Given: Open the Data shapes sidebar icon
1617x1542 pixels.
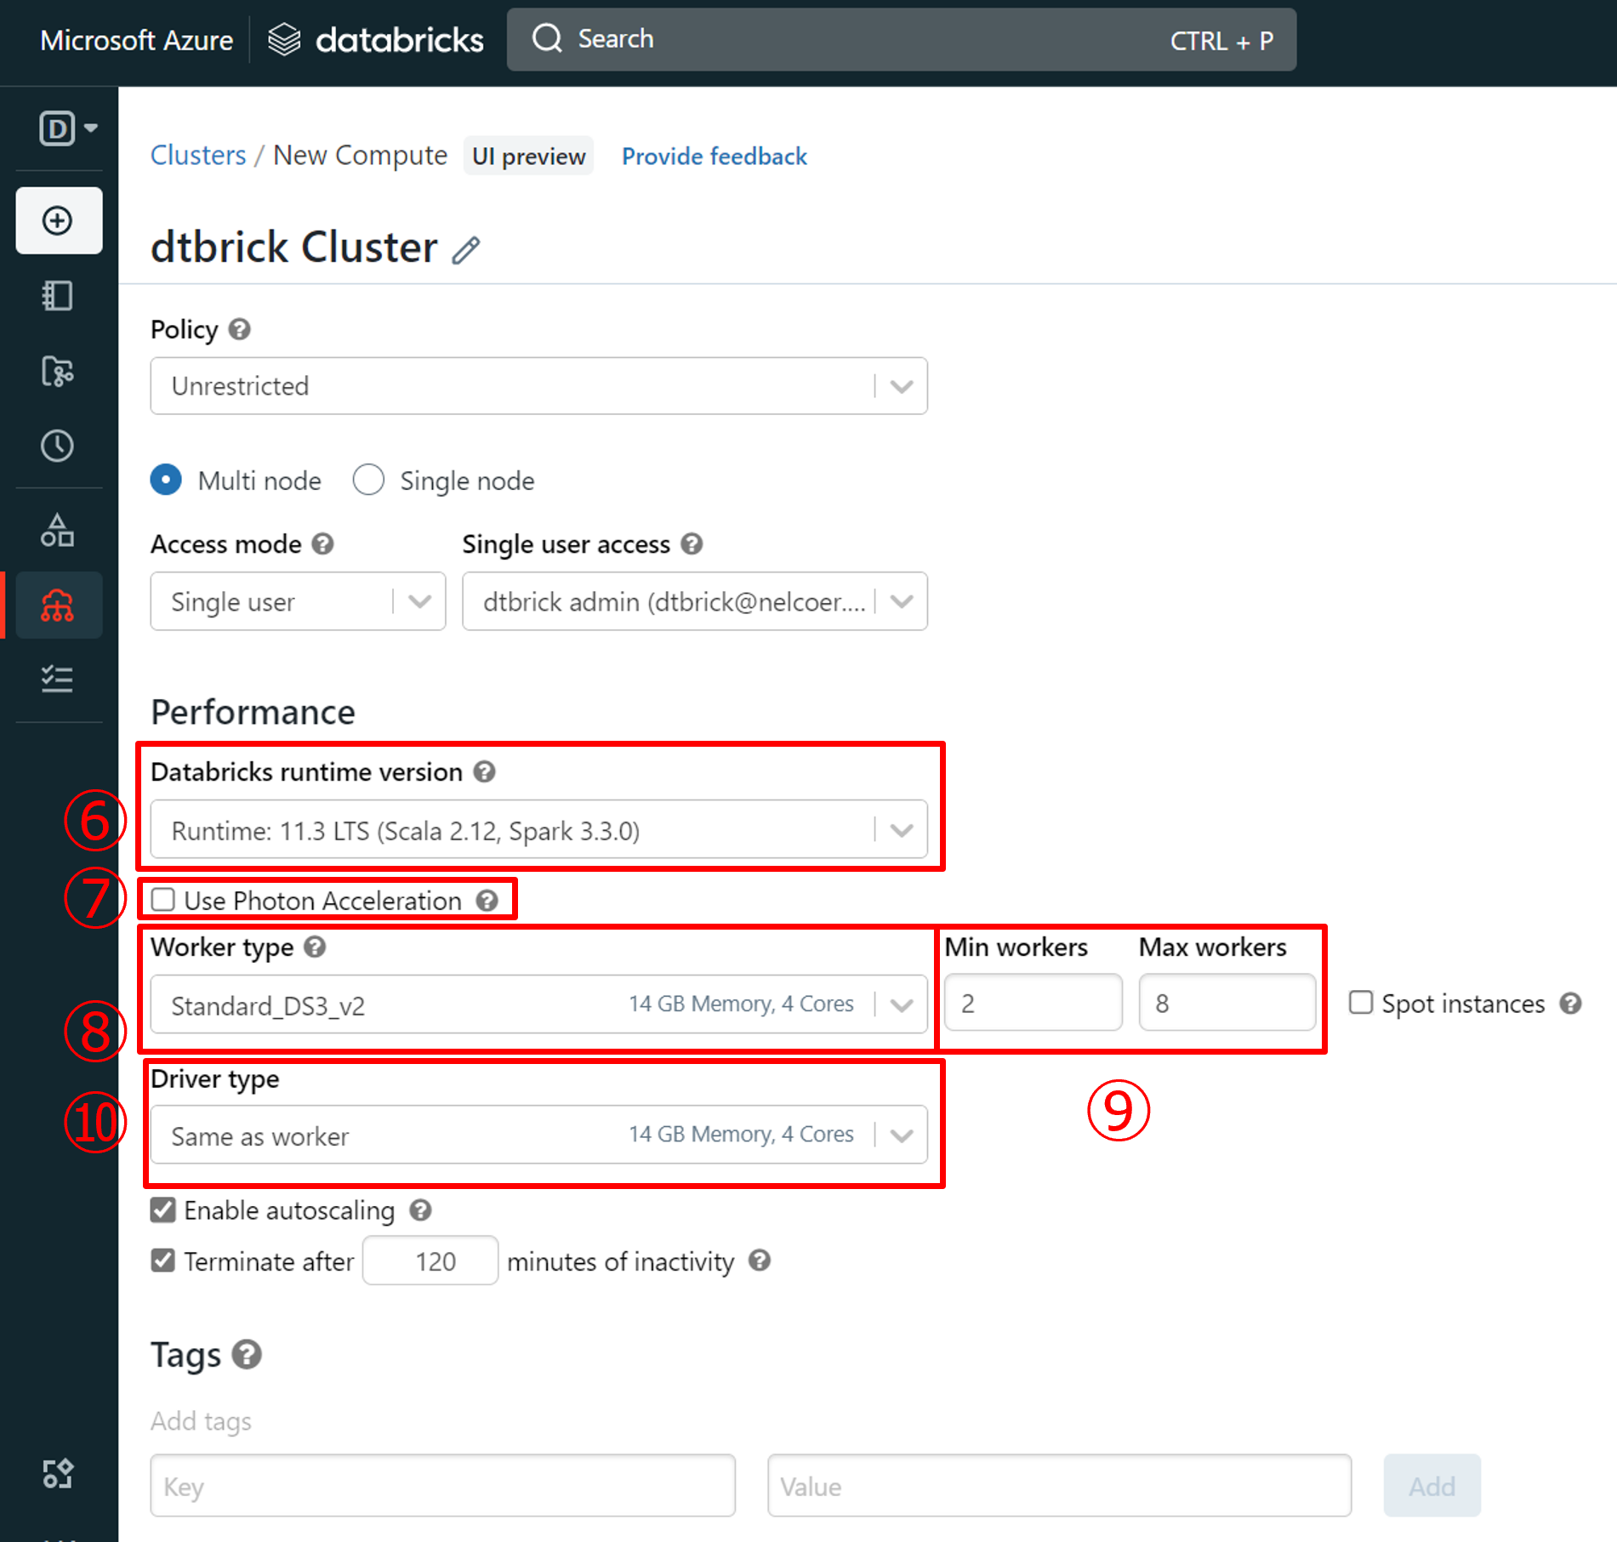Looking at the screenshot, I should pyautogui.click(x=58, y=530).
